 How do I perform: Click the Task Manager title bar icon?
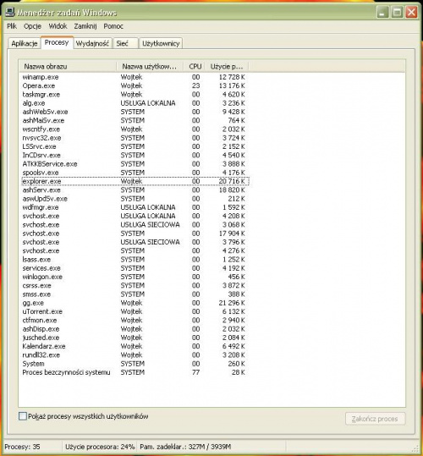tap(10, 12)
